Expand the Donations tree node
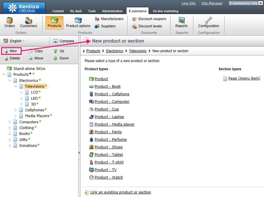 point(10,146)
